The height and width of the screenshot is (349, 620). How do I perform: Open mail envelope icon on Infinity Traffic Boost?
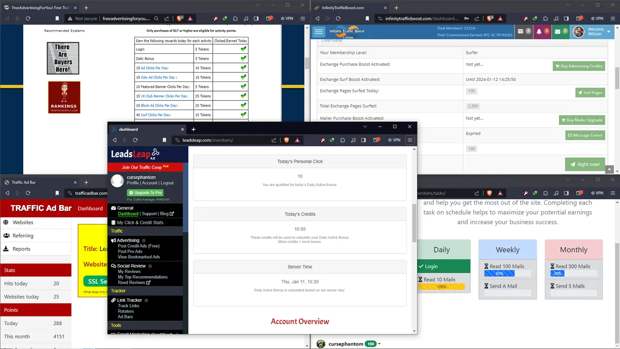coord(558,32)
